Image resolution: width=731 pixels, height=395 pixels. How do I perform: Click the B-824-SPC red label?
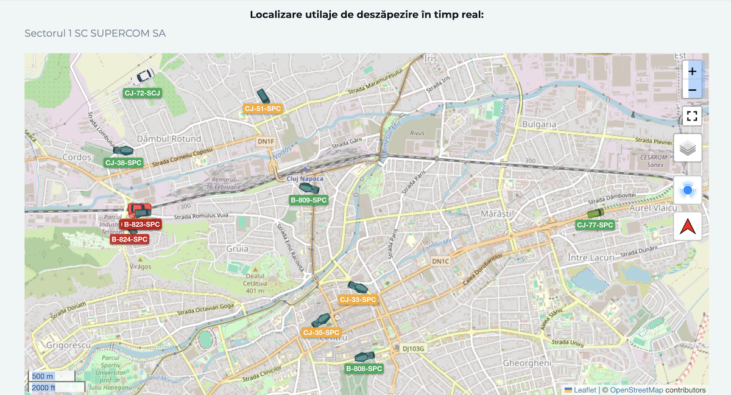click(130, 239)
